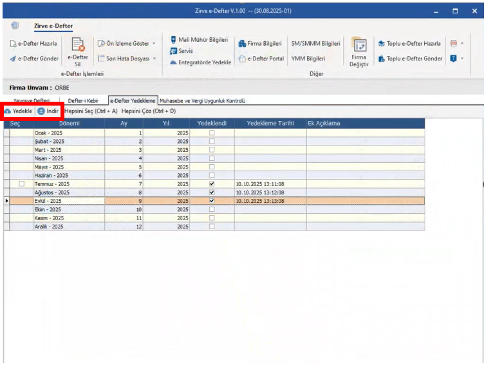Viewport: 486px width, 365px height.
Task: Expand the Ön İzleme Göster dropdown arrow
Action: [x=154, y=43]
